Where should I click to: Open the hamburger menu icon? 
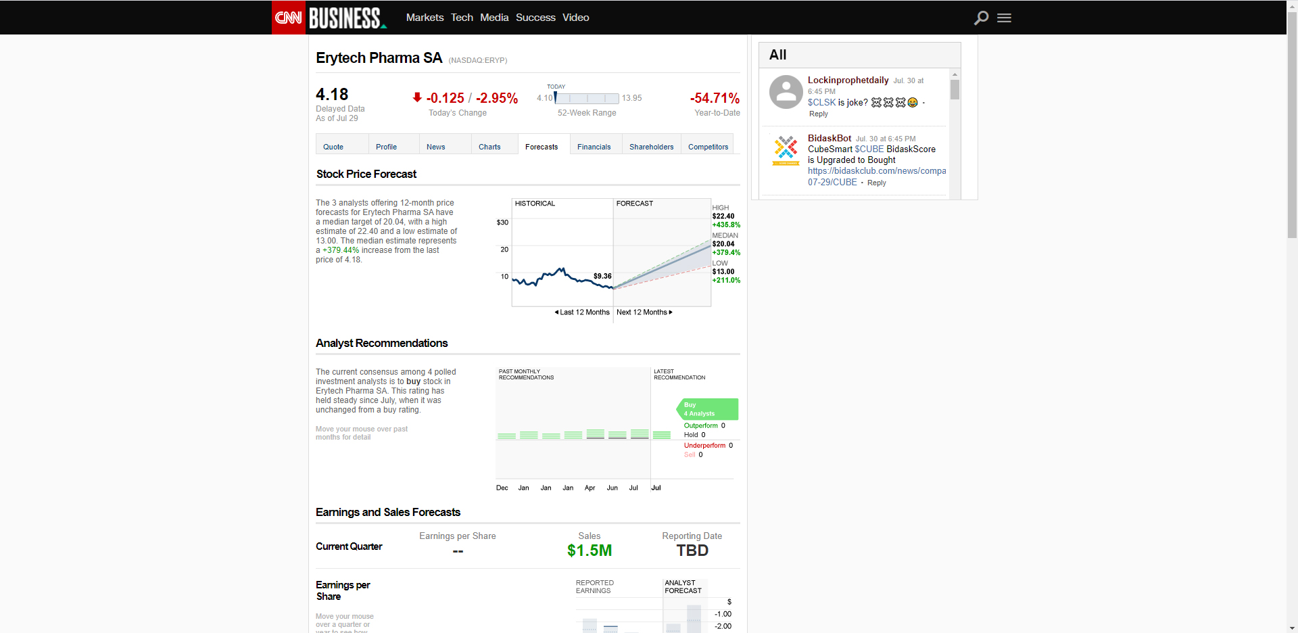(x=1004, y=18)
